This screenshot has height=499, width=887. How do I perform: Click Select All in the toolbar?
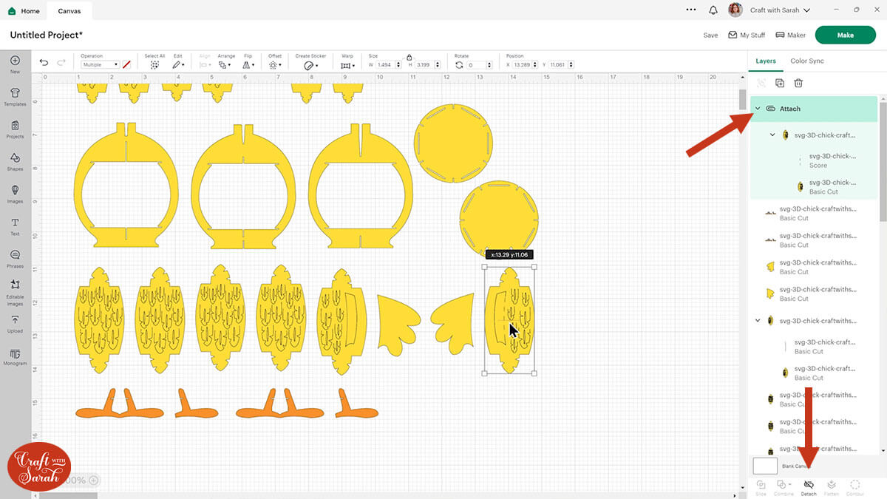154,64
